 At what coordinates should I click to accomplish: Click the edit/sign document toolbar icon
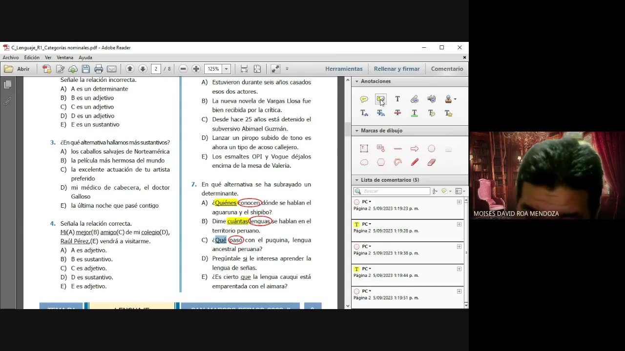[x=61, y=69]
